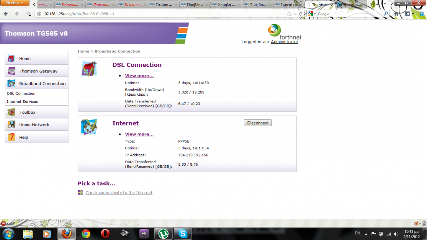Open Windows Explorer from the taskbar
This screenshot has height=240, width=427.
click(28, 234)
